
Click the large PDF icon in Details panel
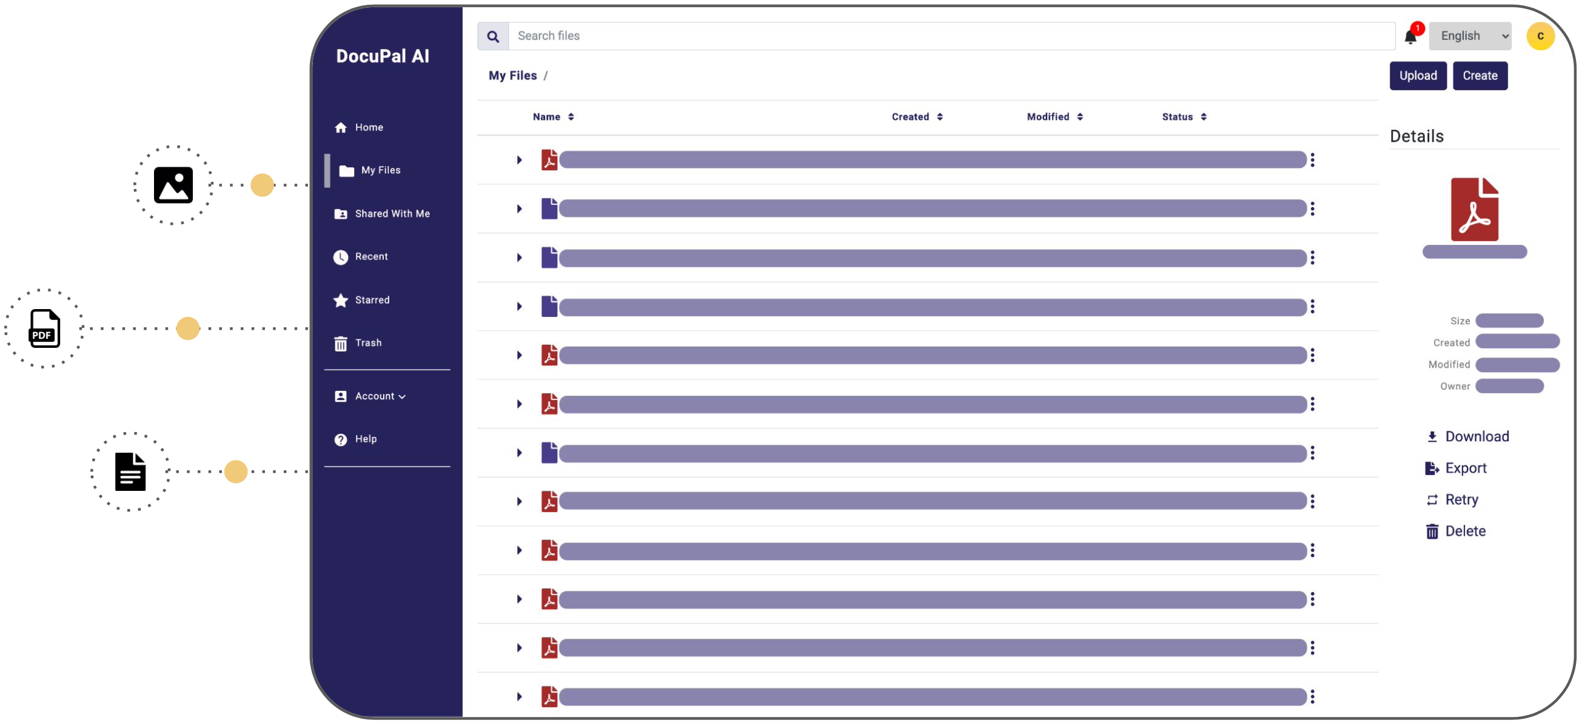(1475, 209)
